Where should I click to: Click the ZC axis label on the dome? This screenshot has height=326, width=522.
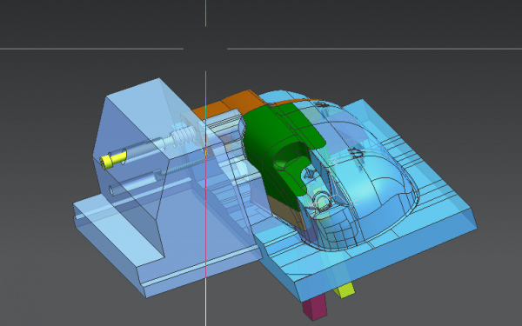tap(333, 162)
